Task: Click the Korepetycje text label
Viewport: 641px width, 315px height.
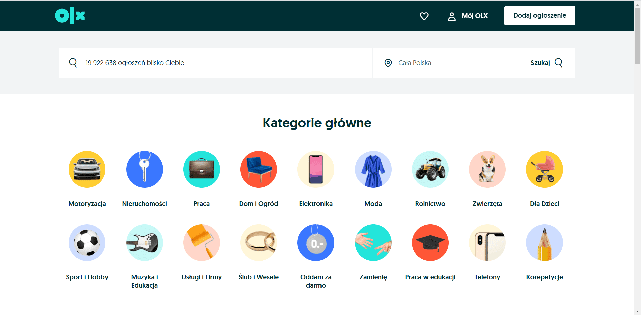Action: 545,277
